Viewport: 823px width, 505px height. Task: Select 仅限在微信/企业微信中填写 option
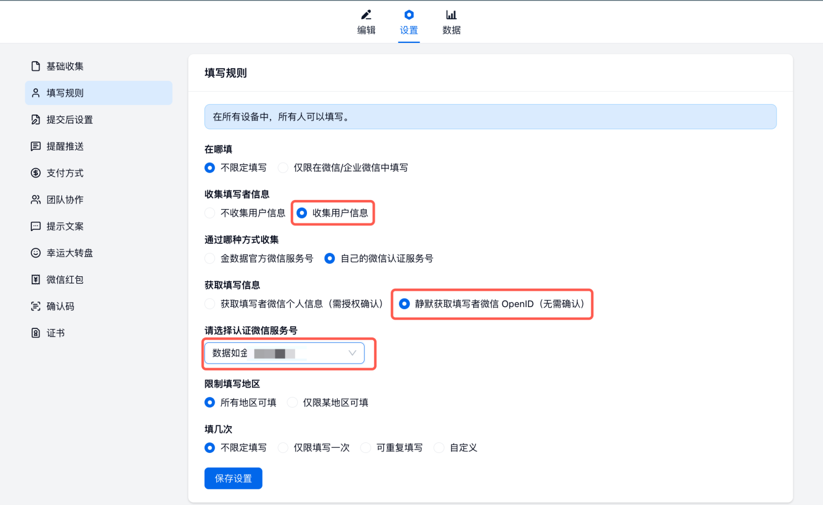283,168
